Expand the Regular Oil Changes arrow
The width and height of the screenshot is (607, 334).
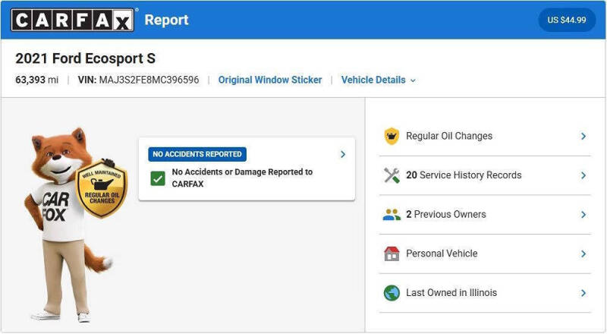tap(583, 136)
